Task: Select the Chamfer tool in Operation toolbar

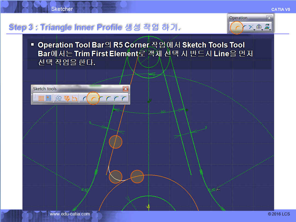Action: [x=244, y=27]
